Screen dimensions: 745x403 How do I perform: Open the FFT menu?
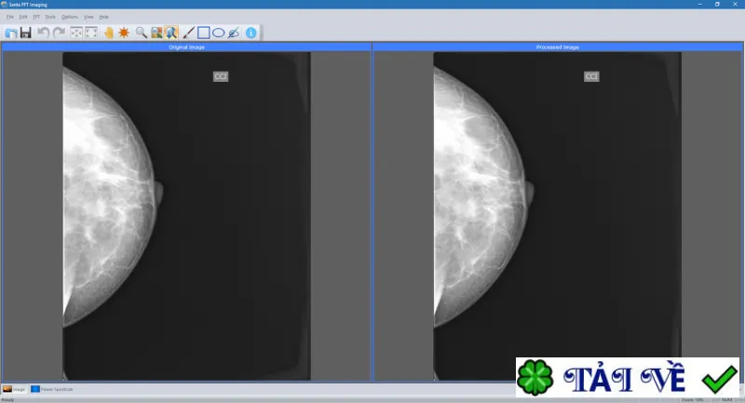coord(36,17)
